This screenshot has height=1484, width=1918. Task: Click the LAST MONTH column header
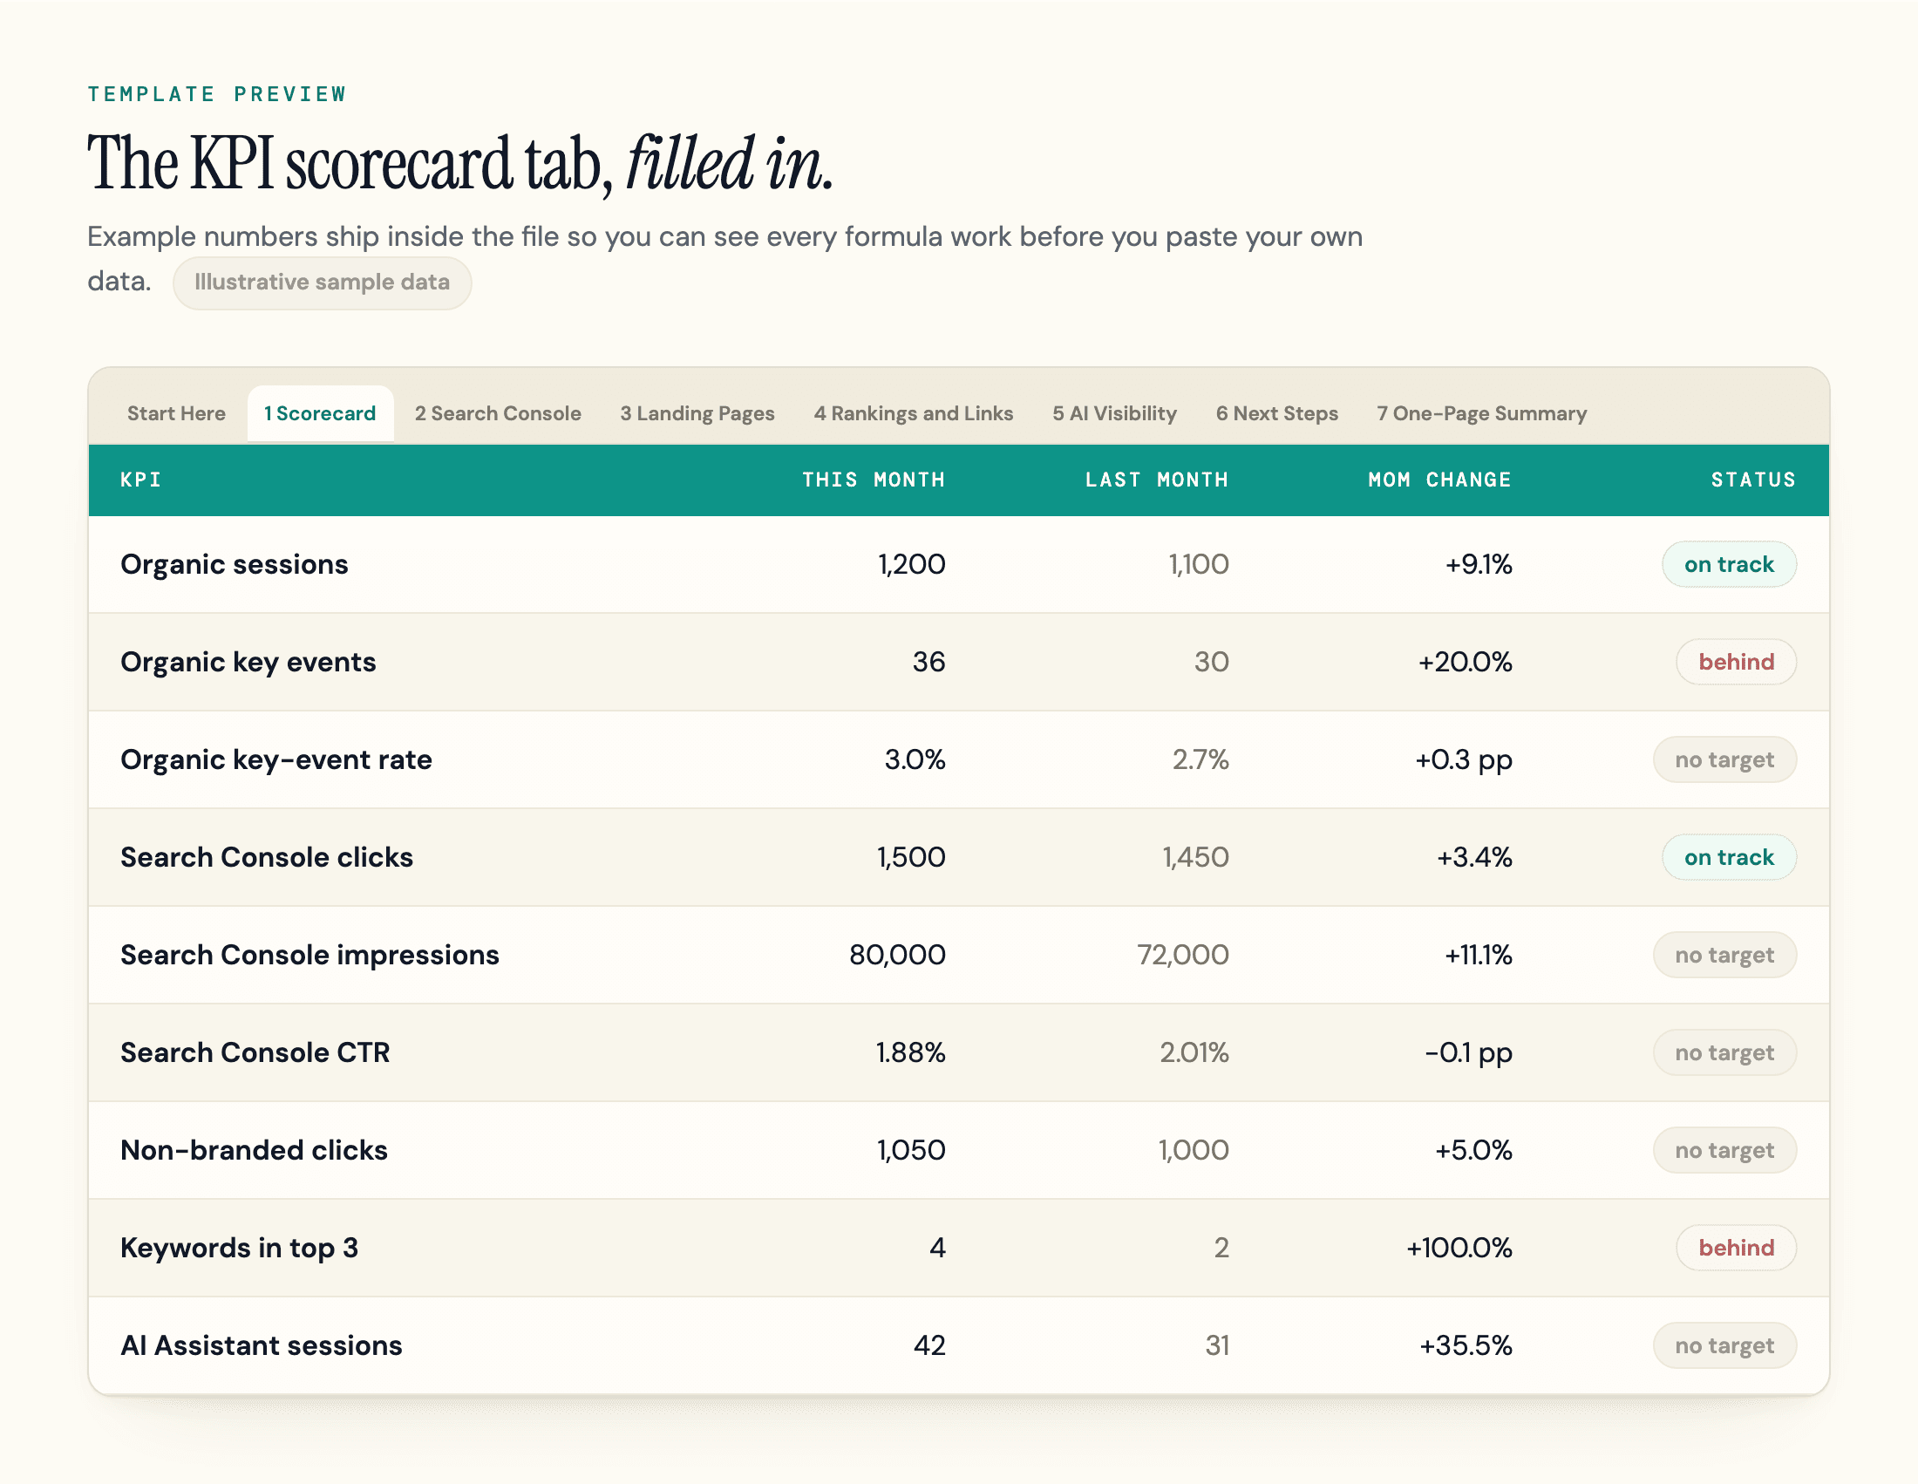tap(1157, 480)
